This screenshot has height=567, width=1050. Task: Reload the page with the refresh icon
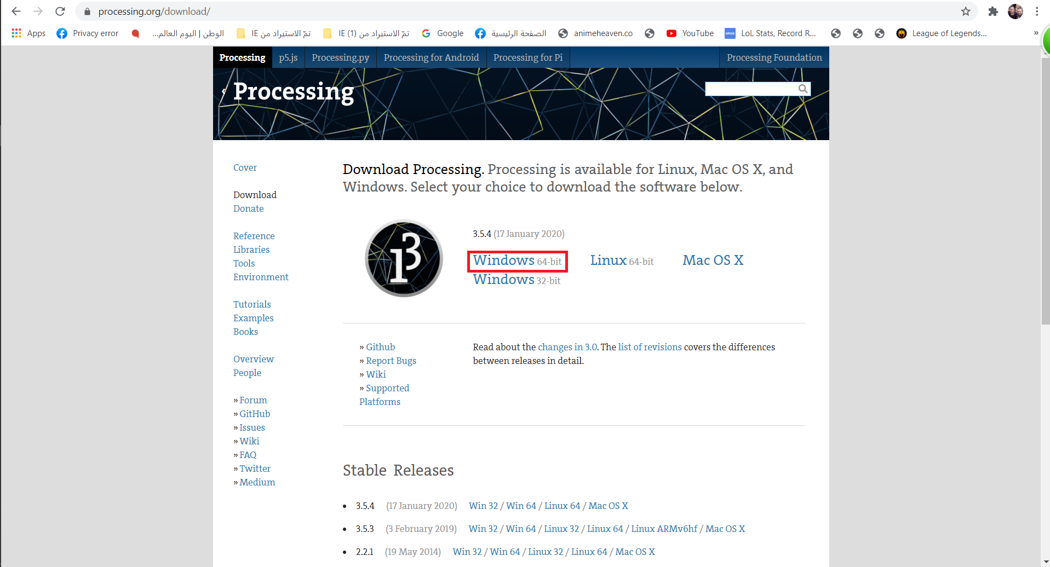pyautogui.click(x=60, y=11)
